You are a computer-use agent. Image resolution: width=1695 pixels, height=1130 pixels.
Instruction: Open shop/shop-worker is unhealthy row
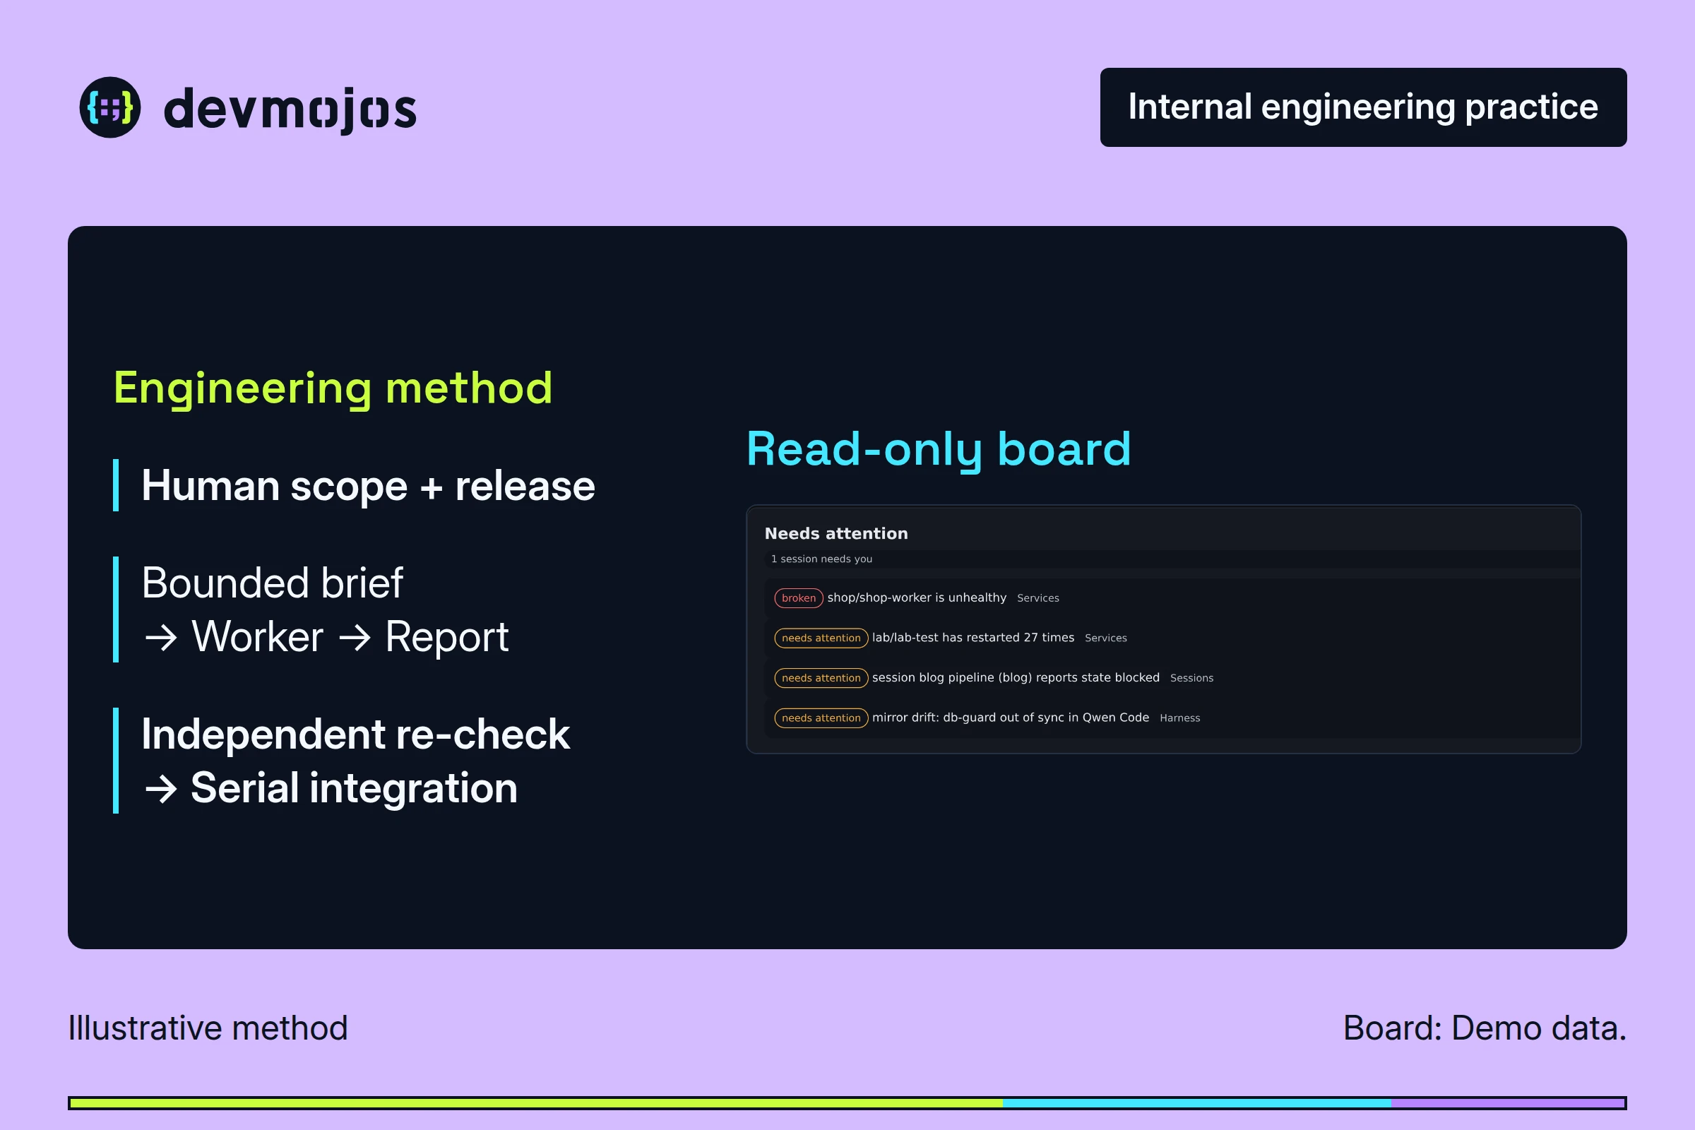pos(1172,598)
